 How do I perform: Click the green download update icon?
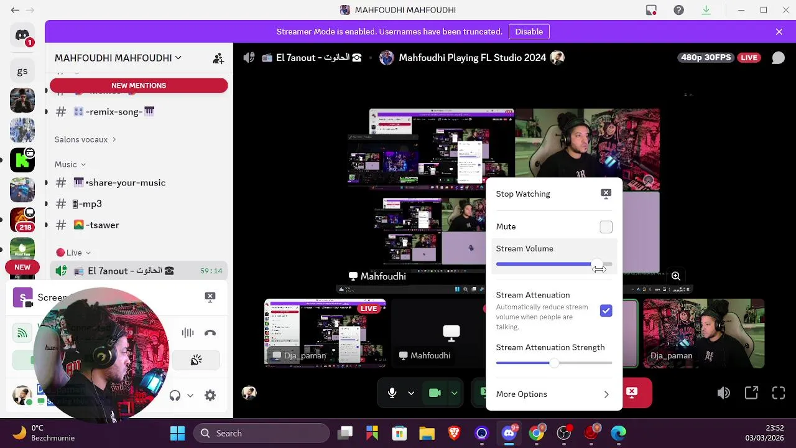(706, 10)
